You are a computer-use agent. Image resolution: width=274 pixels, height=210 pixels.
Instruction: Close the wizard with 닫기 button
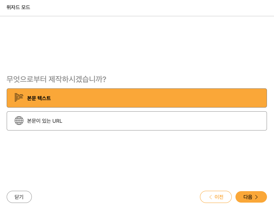coord(19,197)
